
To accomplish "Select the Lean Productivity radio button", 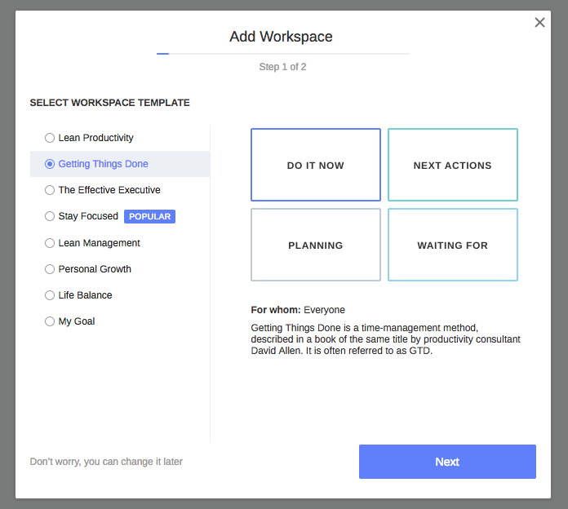I will 50,138.
